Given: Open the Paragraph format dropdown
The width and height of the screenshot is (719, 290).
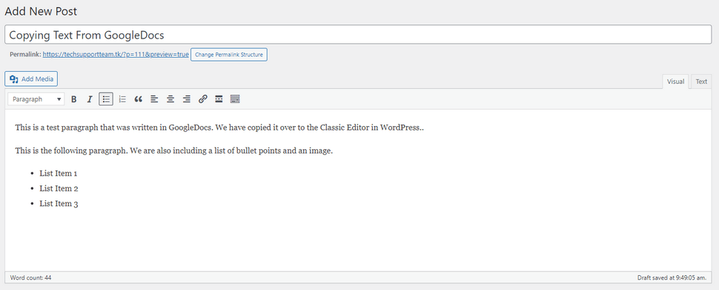Looking at the screenshot, I should pos(36,99).
